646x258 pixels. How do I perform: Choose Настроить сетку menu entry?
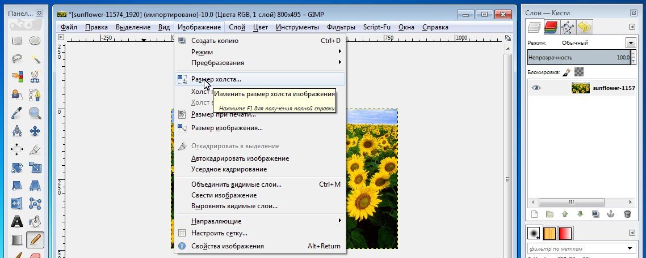pyautogui.click(x=261, y=233)
